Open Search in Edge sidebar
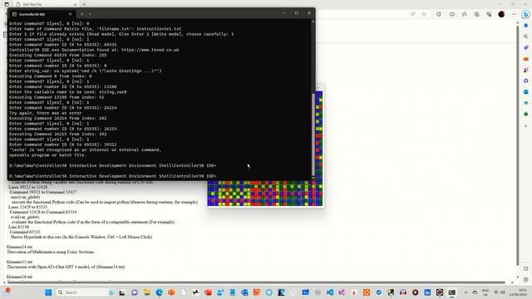 pos(526,37)
